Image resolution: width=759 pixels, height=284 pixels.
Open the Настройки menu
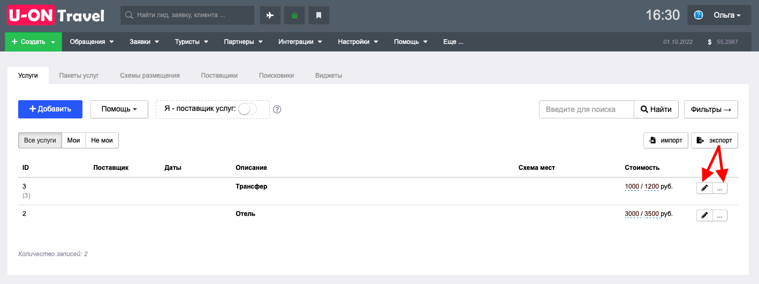click(x=358, y=42)
